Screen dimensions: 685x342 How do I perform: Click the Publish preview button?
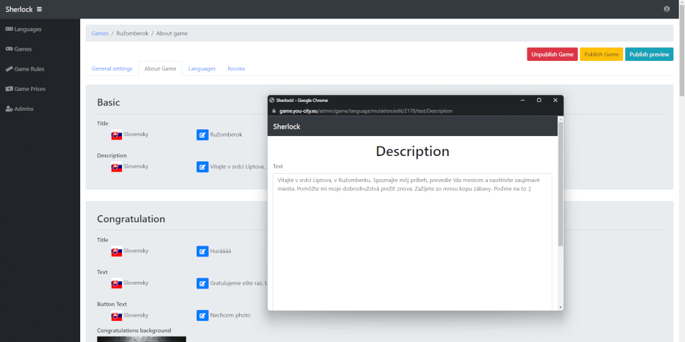point(649,55)
